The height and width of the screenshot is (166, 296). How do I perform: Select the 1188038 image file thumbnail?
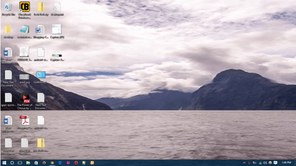pos(24,52)
